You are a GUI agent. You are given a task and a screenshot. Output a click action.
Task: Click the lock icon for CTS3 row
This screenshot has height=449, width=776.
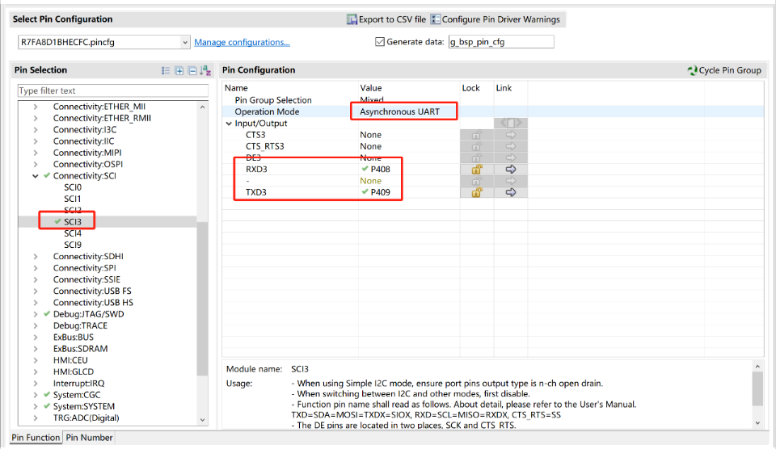(x=477, y=135)
